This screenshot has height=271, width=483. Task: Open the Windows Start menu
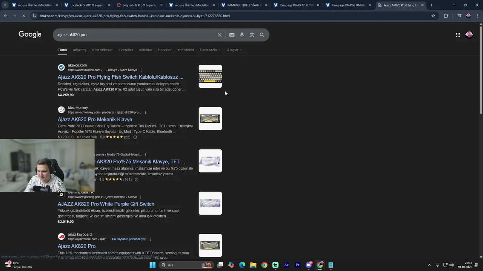click(x=152, y=265)
